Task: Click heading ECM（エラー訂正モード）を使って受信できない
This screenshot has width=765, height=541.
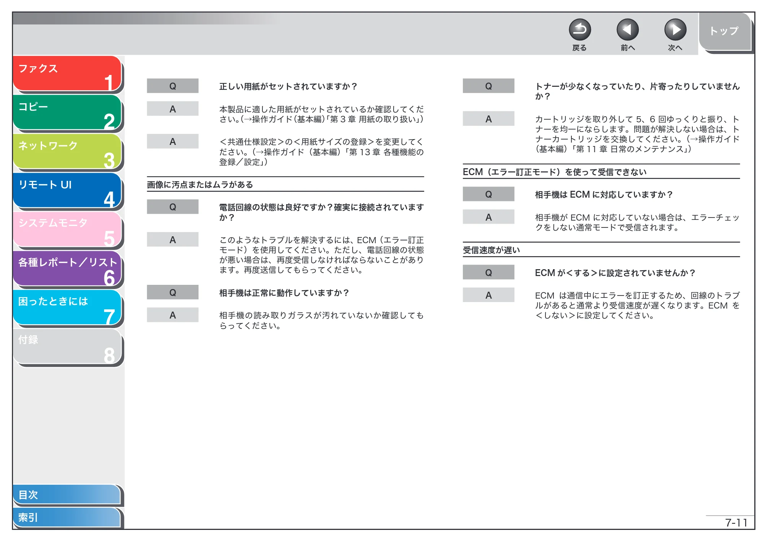Action: click(555, 172)
